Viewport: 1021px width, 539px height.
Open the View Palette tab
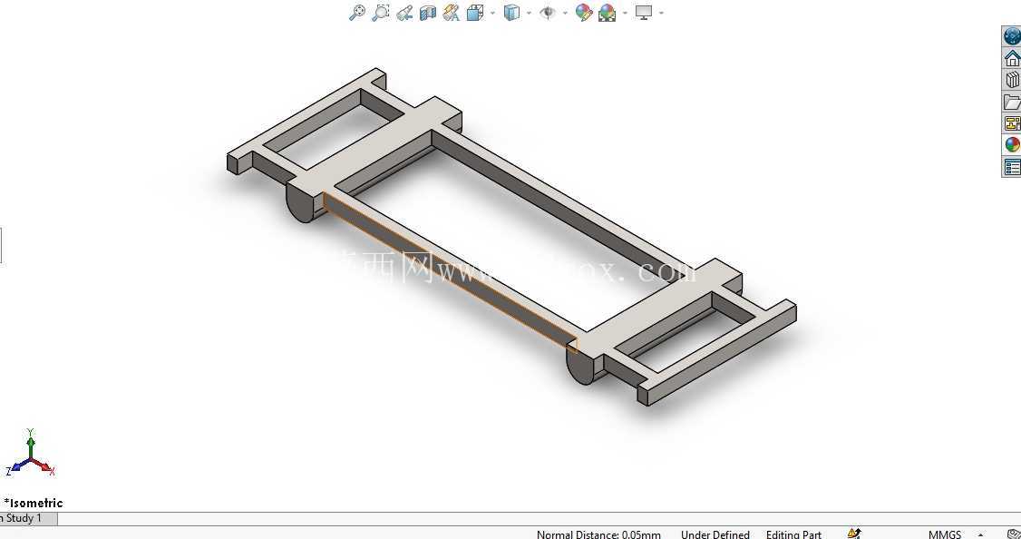pyautogui.click(x=1012, y=123)
